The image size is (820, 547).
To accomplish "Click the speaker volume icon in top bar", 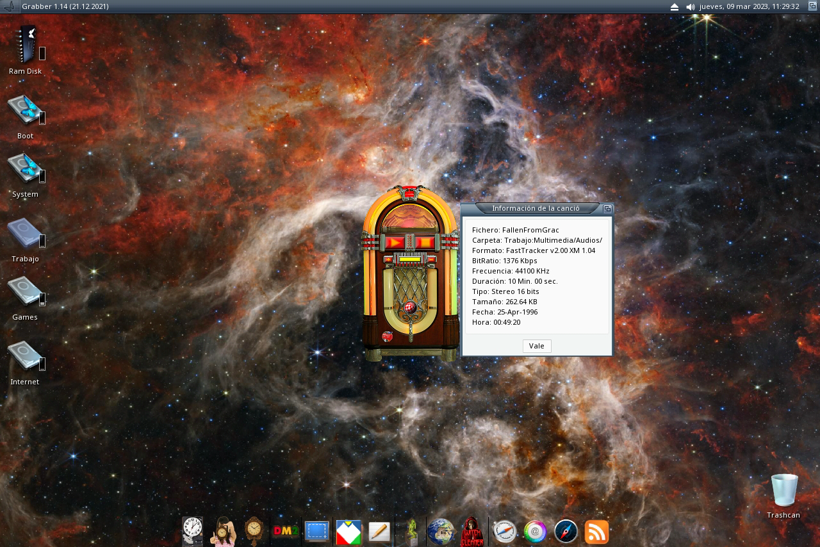I will (x=690, y=6).
